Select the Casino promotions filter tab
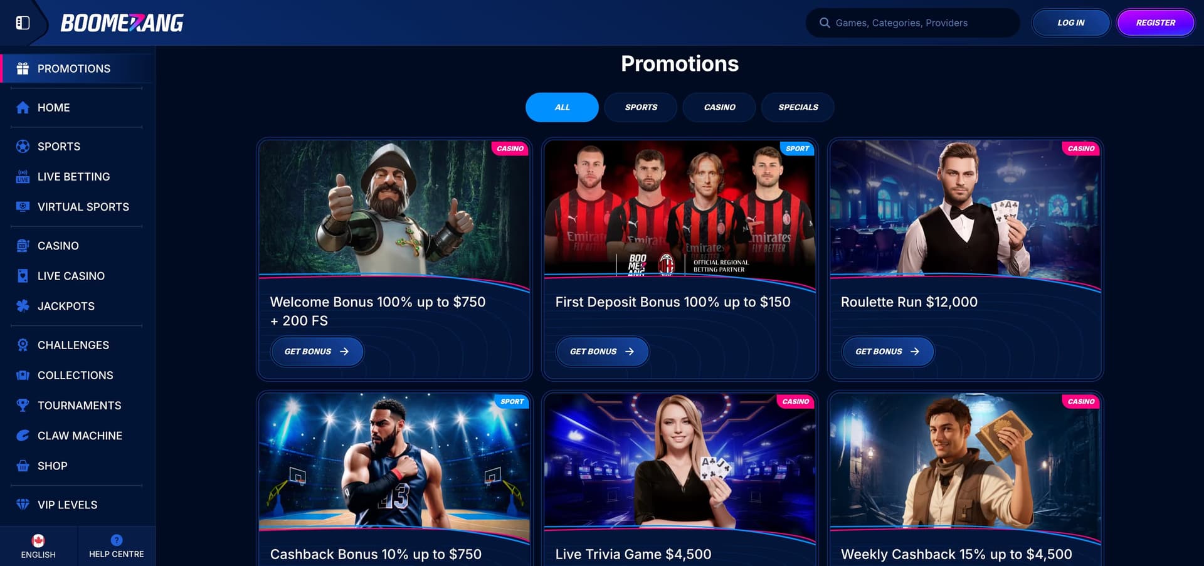1204x566 pixels. point(719,107)
